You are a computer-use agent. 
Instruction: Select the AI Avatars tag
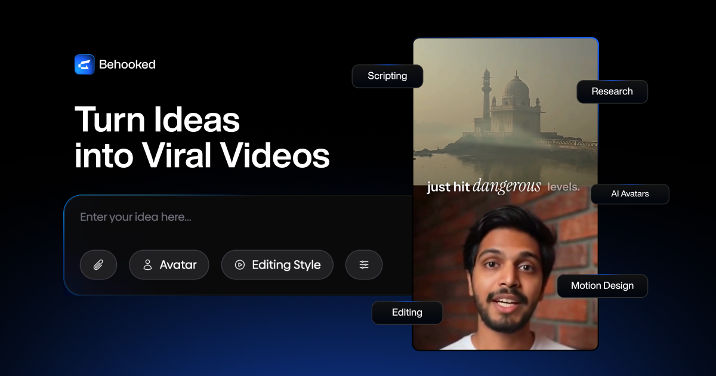(x=629, y=194)
